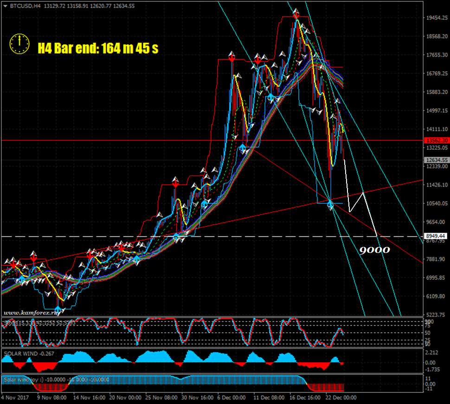Click the 10540.05 price scale value

(437, 203)
